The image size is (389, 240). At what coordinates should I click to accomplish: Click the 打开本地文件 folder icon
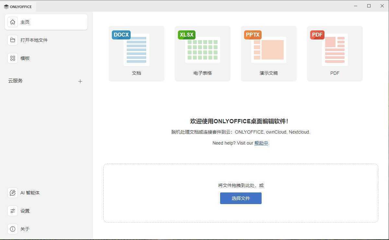click(x=13, y=40)
